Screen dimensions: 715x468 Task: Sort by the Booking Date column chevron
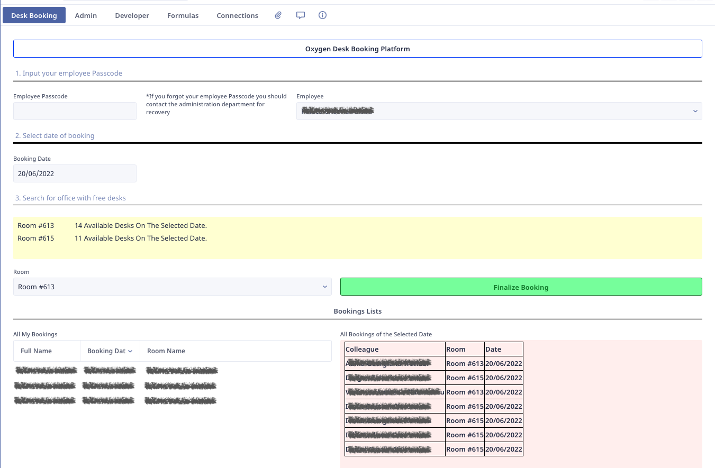(x=130, y=351)
